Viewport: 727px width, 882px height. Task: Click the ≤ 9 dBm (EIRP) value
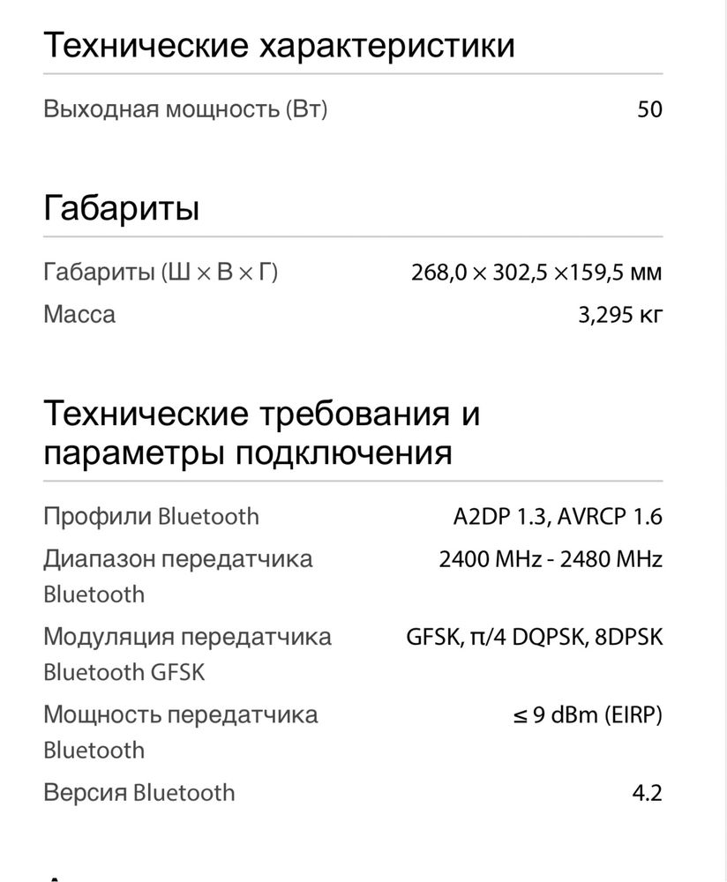click(588, 715)
